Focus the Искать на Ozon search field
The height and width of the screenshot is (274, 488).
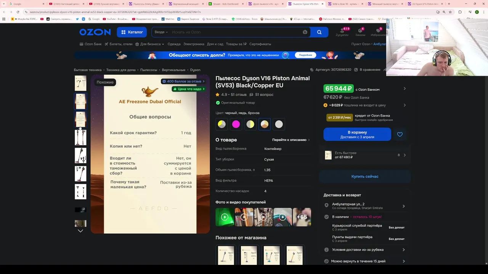[x=234, y=32]
